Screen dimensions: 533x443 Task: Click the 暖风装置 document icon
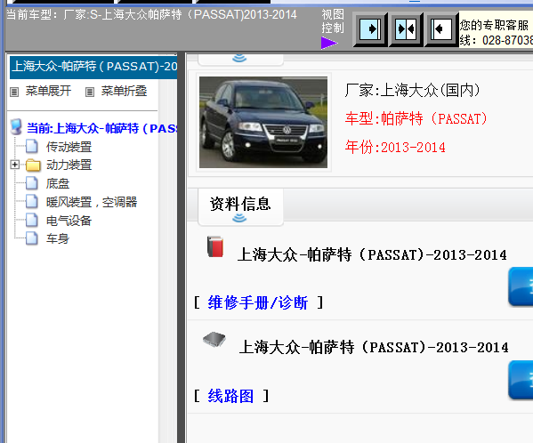click(32, 201)
